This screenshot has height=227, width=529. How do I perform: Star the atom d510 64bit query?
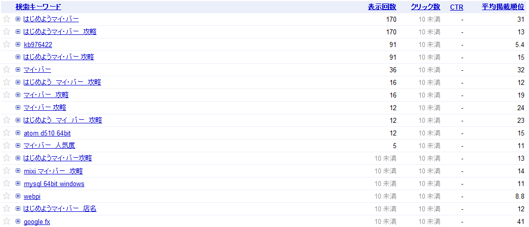pyautogui.click(x=7, y=133)
